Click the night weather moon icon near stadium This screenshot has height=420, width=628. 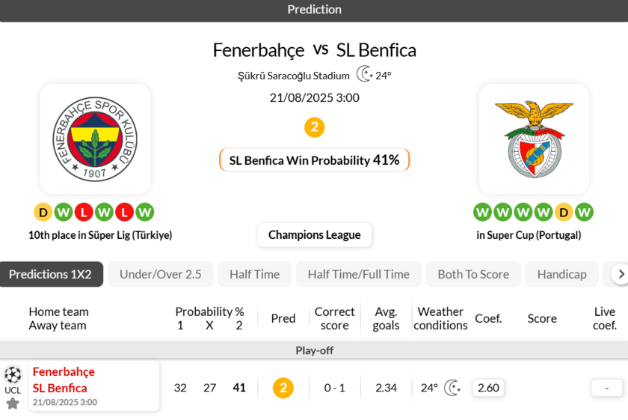(x=364, y=74)
